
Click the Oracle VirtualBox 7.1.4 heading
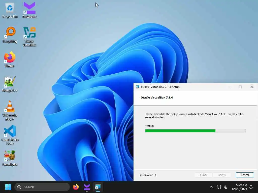157,98
